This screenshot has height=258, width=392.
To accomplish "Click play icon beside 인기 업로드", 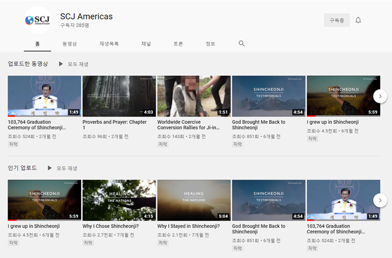I will tap(49, 168).
